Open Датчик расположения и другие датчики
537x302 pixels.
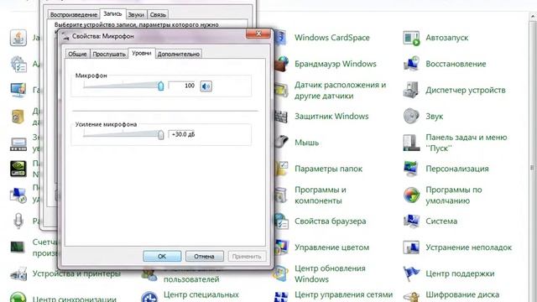pos(340,91)
